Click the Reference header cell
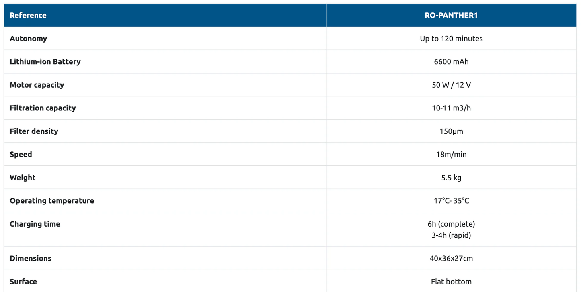The height and width of the screenshot is (292, 581). point(28,16)
